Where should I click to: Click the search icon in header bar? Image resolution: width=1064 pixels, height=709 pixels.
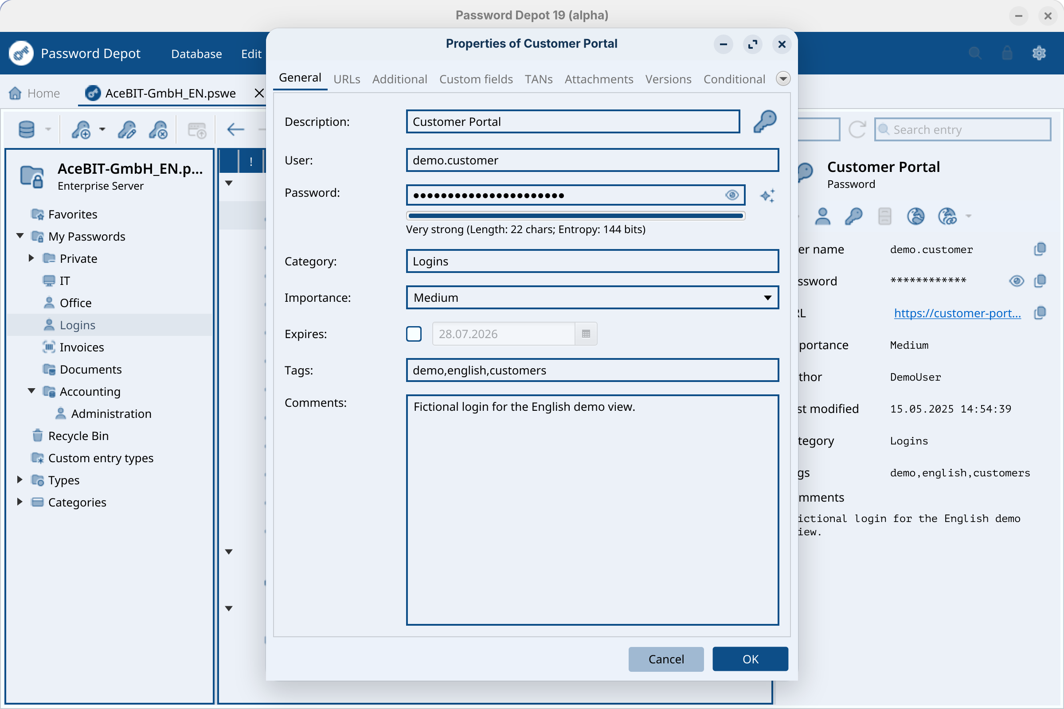[975, 53]
